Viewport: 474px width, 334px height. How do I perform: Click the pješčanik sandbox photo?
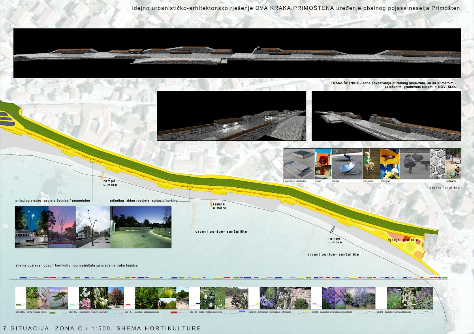(453, 163)
